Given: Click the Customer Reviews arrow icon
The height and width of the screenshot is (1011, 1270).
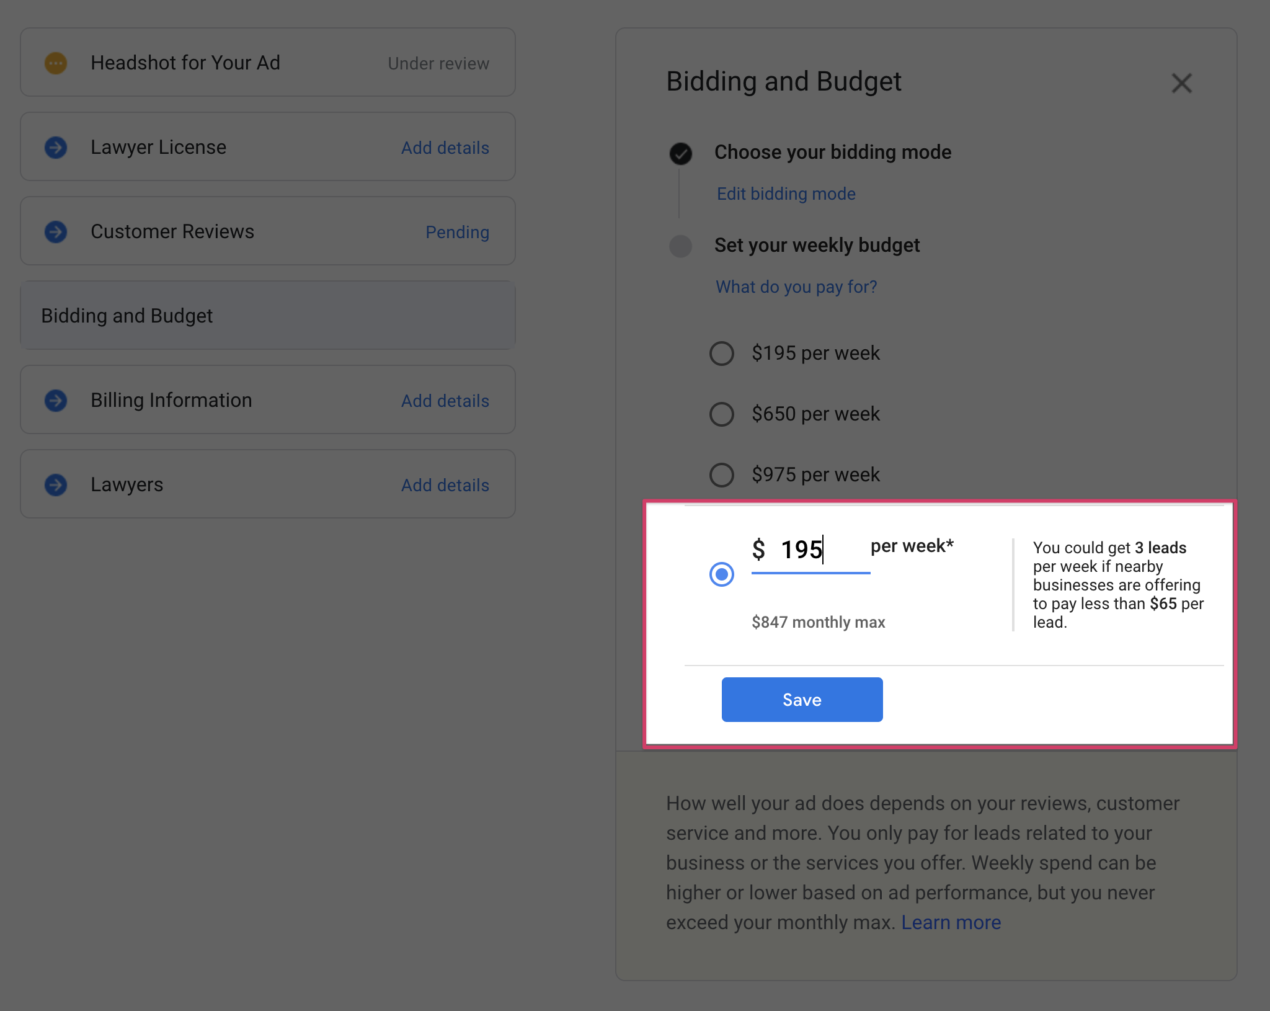Looking at the screenshot, I should [x=56, y=232].
